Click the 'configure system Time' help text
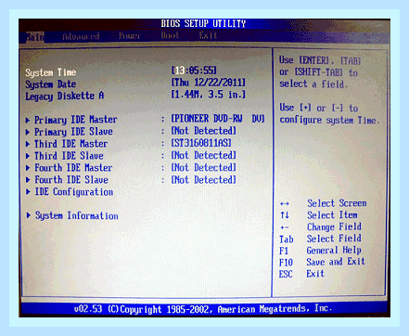Image resolution: width=409 pixels, height=336 pixels. pyautogui.click(x=329, y=120)
